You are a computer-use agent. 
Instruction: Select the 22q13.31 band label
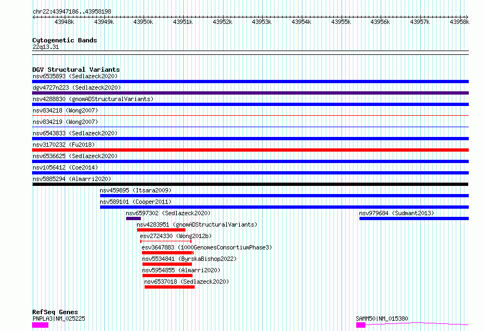(x=46, y=47)
